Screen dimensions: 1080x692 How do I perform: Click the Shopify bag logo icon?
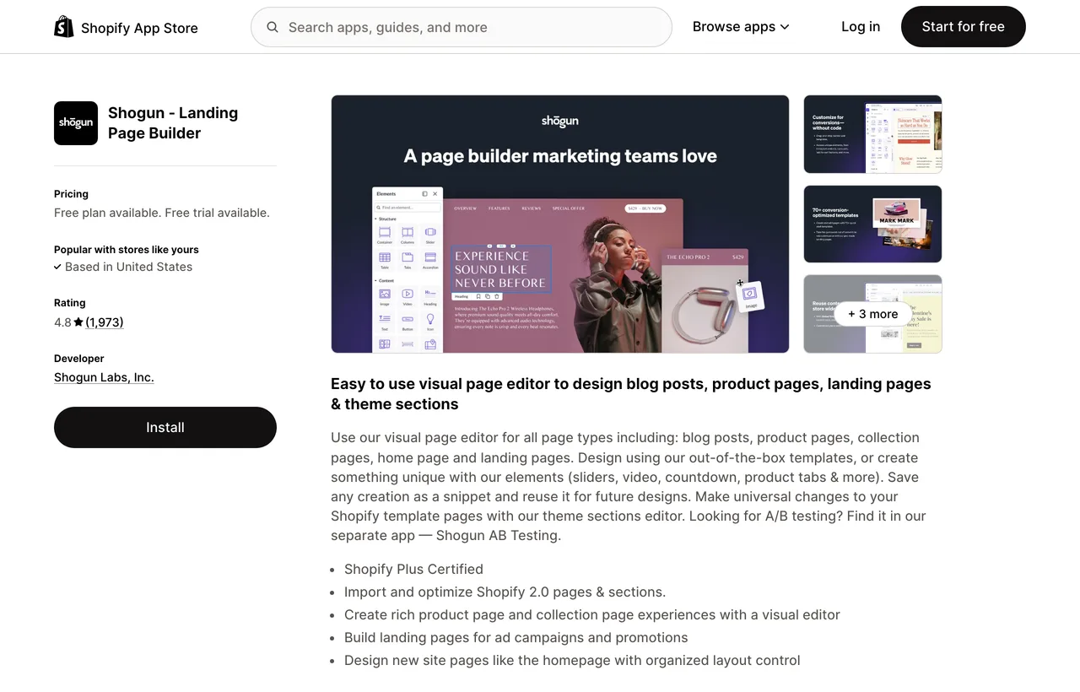tap(64, 27)
